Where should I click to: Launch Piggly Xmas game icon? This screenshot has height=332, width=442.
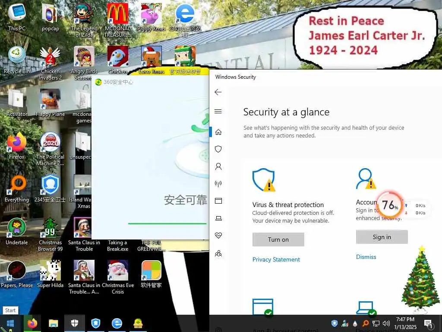(151, 16)
